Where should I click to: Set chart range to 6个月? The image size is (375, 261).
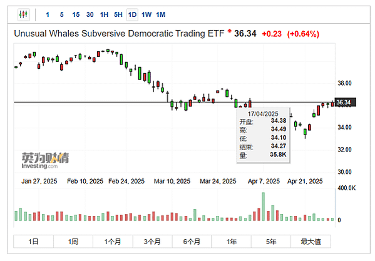tap(192, 242)
